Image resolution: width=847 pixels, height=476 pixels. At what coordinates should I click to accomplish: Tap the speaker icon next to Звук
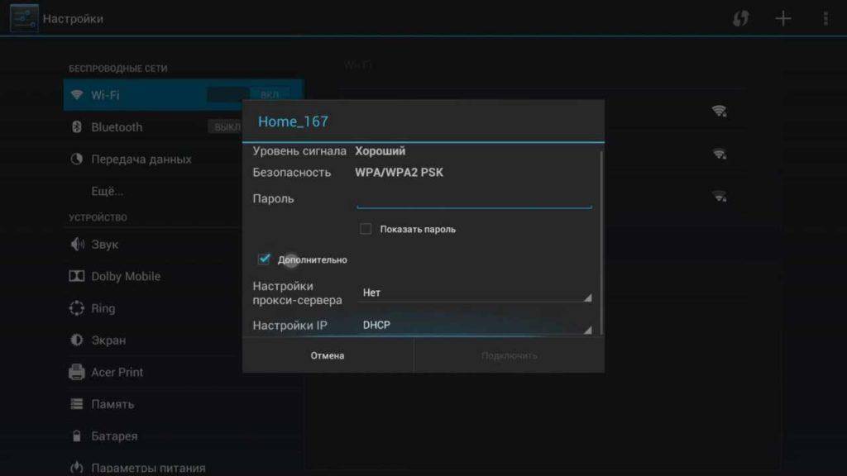pyautogui.click(x=77, y=244)
